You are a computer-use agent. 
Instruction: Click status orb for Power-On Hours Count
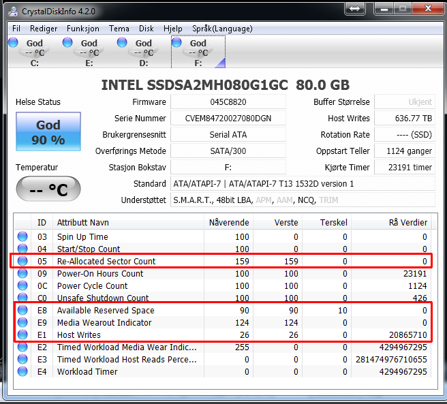(x=22, y=273)
